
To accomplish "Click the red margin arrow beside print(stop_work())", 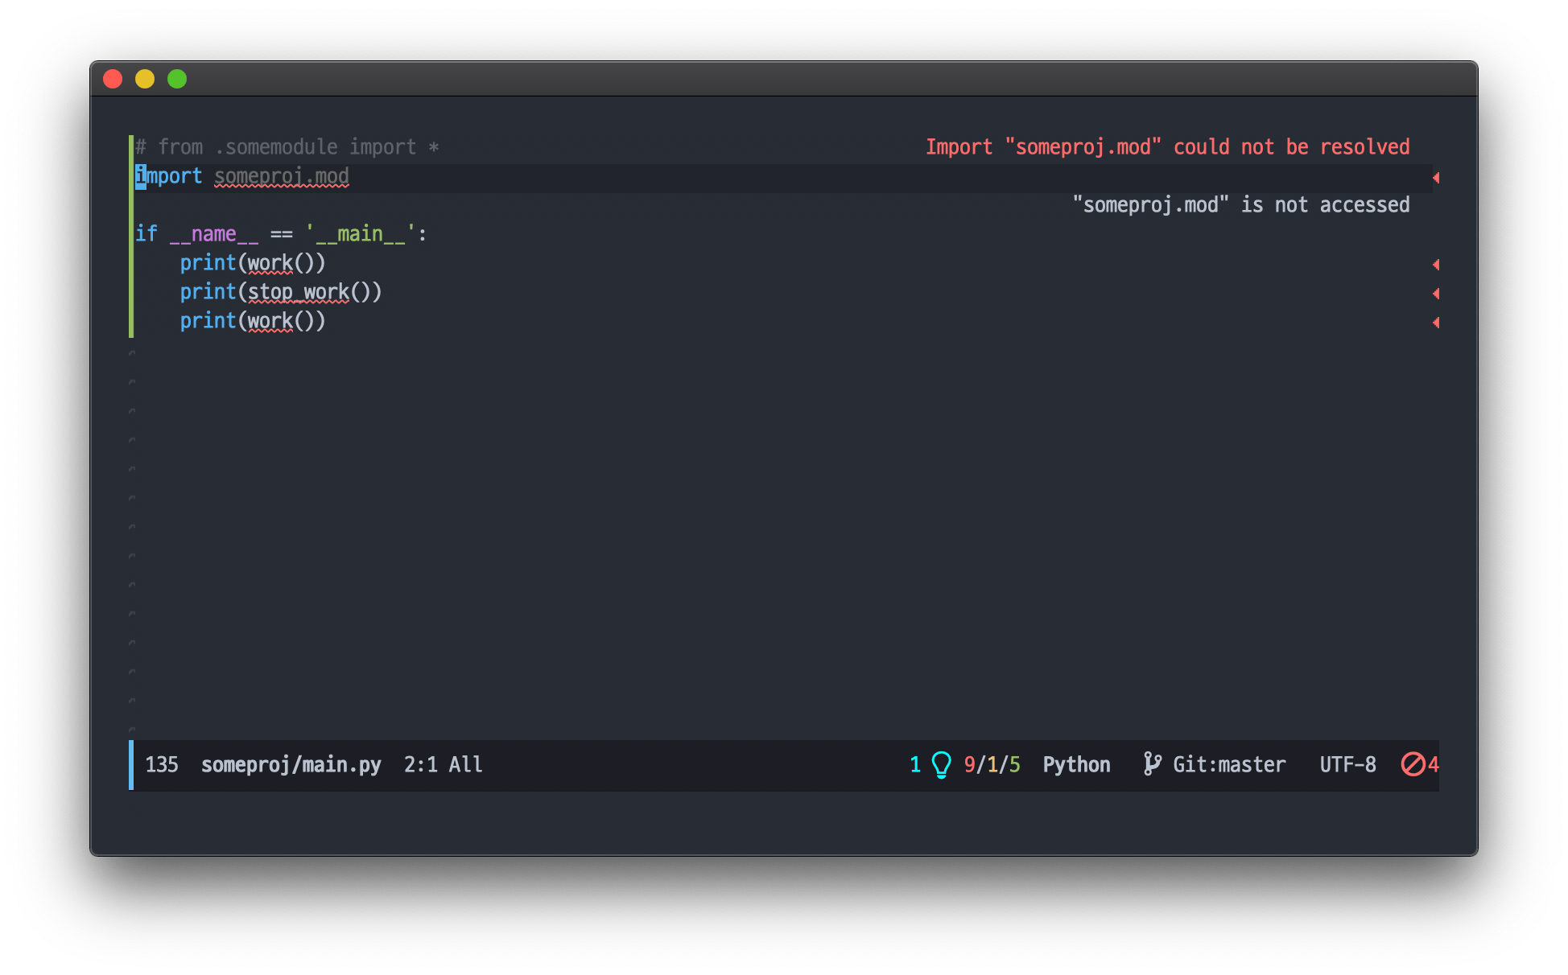I will pos(1435,294).
